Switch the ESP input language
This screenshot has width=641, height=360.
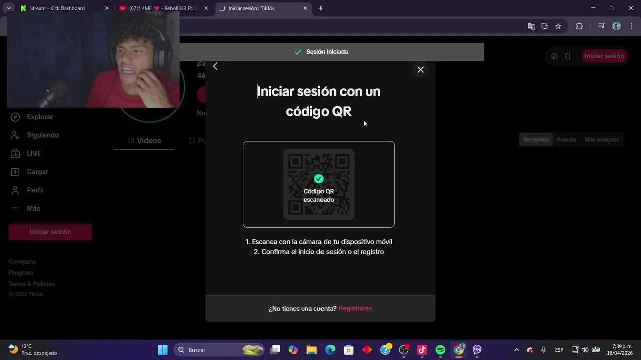coord(559,350)
